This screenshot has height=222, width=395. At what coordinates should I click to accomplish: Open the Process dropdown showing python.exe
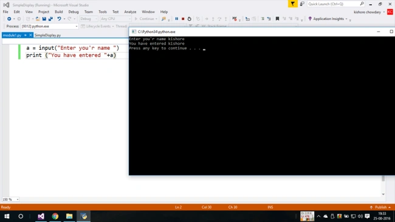click(50, 26)
